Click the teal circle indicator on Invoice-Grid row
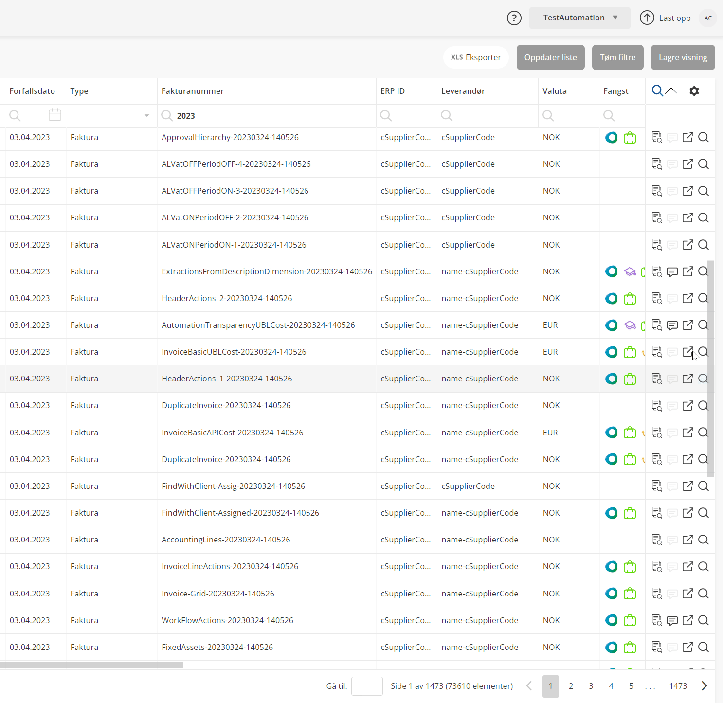This screenshot has width=723, height=703. (611, 594)
